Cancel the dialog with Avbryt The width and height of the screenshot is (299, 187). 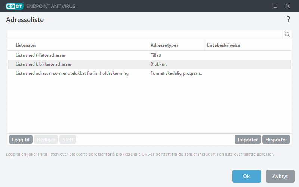[280, 176]
